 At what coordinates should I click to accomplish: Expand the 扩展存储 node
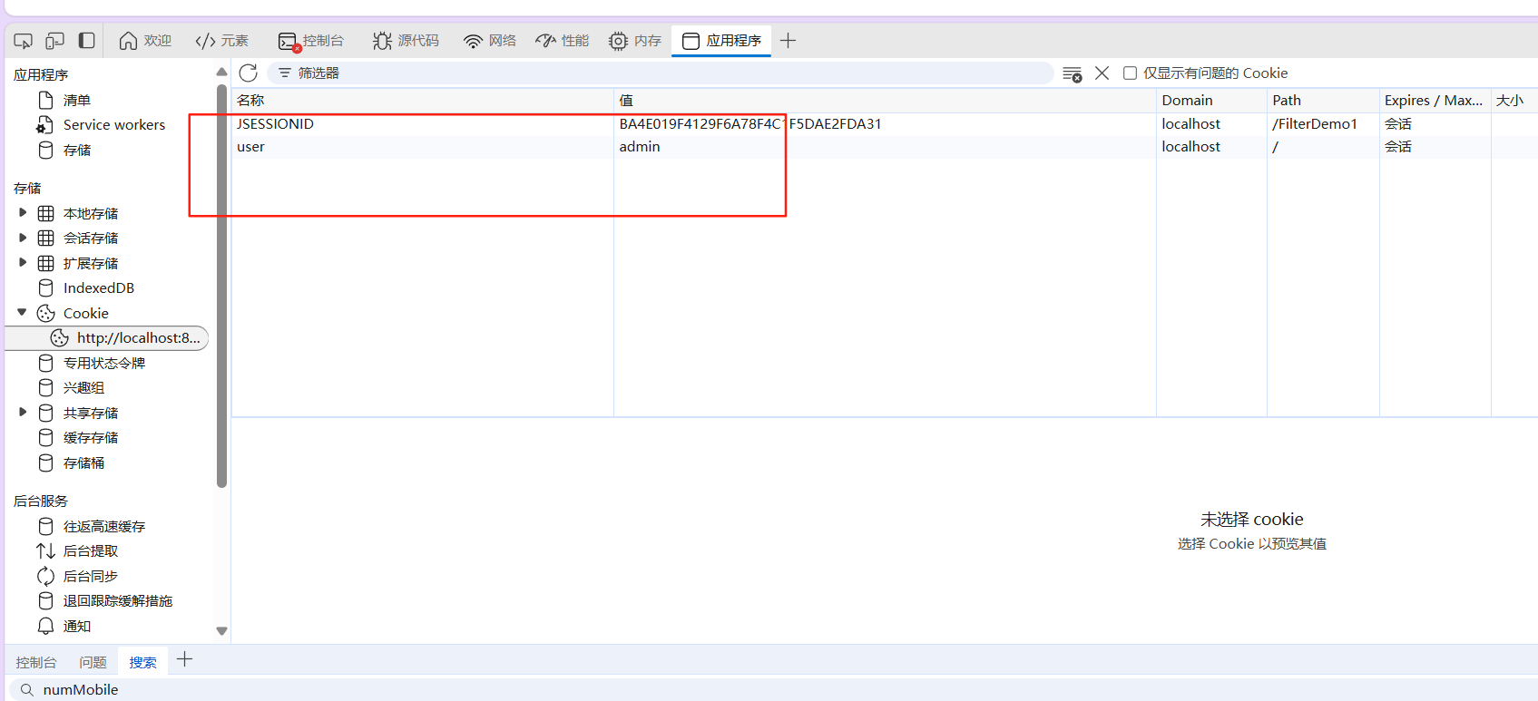(x=23, y=263)
